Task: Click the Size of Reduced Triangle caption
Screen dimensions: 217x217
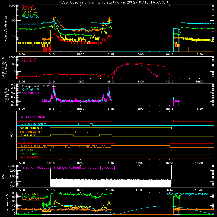Action: click(x=69, y=168)
